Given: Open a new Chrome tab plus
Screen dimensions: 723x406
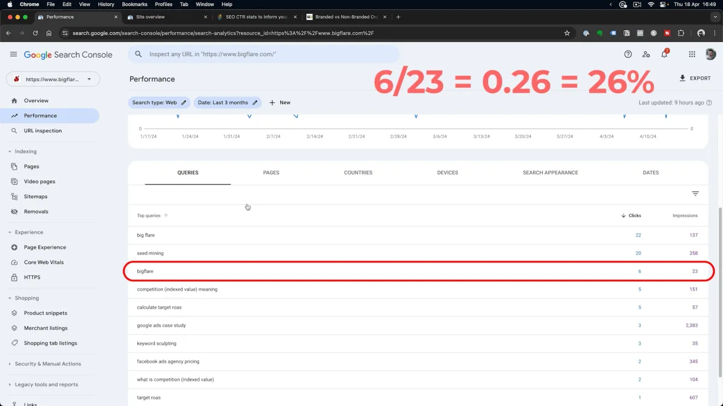Looking at the screenshot, I should pyautogui.click(x=398, y=17).
